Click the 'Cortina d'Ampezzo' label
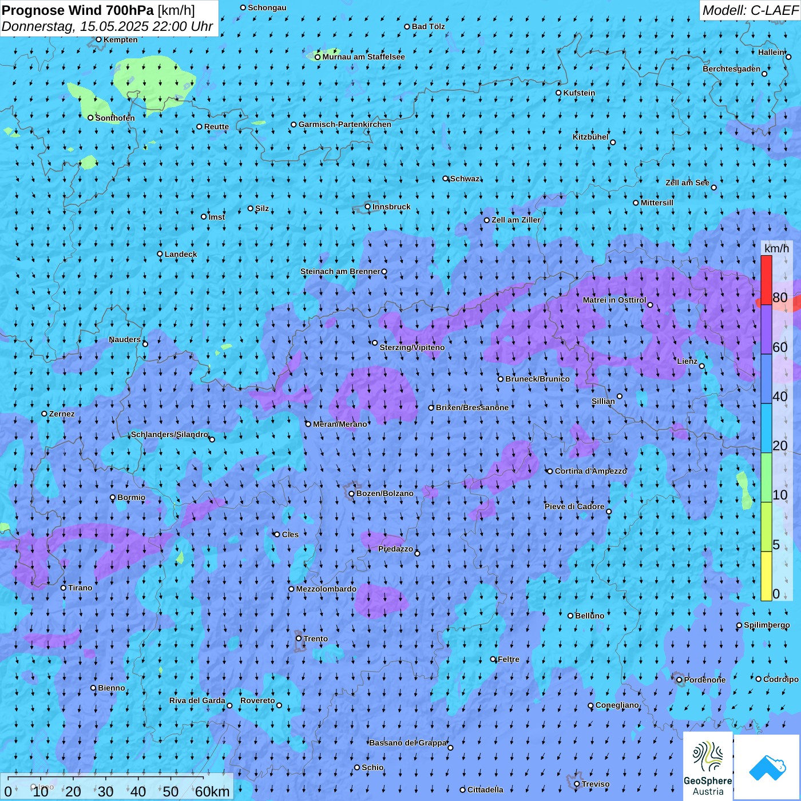The height and width of the screenshot is (801, 801). click(x=590, y=471)
